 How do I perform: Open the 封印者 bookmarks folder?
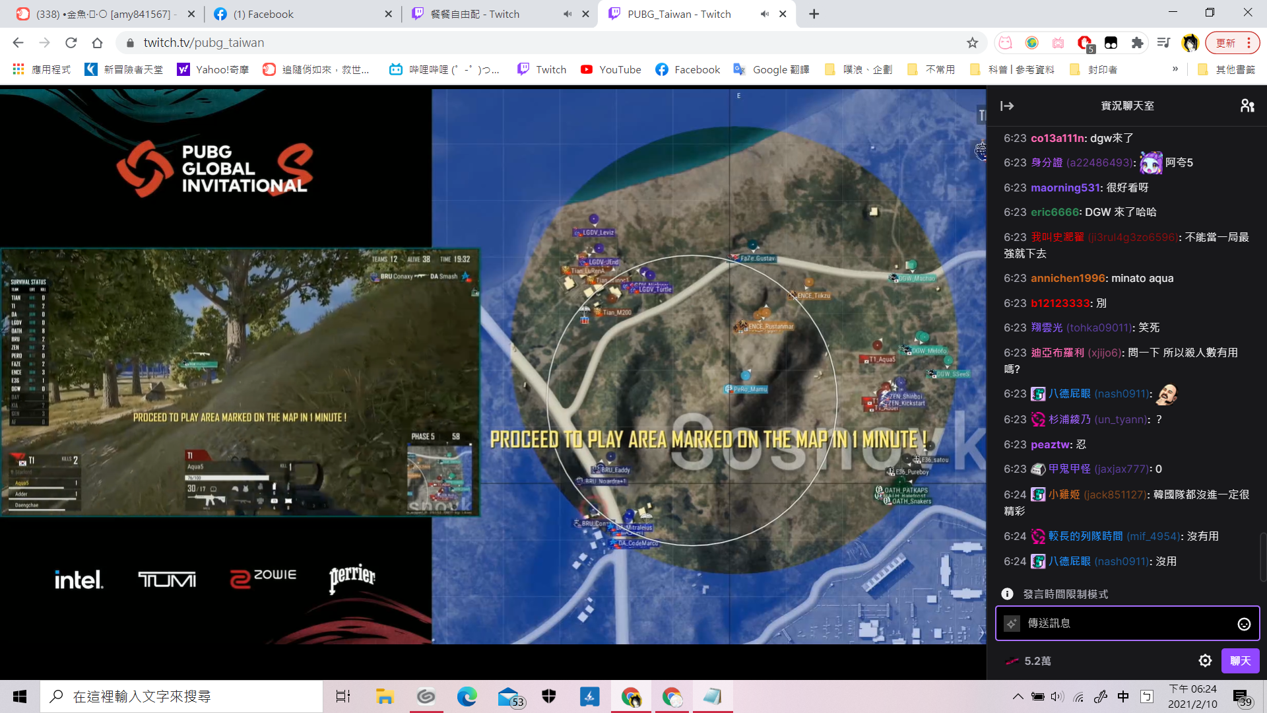pyautogui.click(x=1094, y=69)
